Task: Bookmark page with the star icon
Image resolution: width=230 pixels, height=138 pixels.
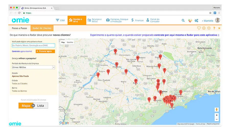Action: click(210, 13)
